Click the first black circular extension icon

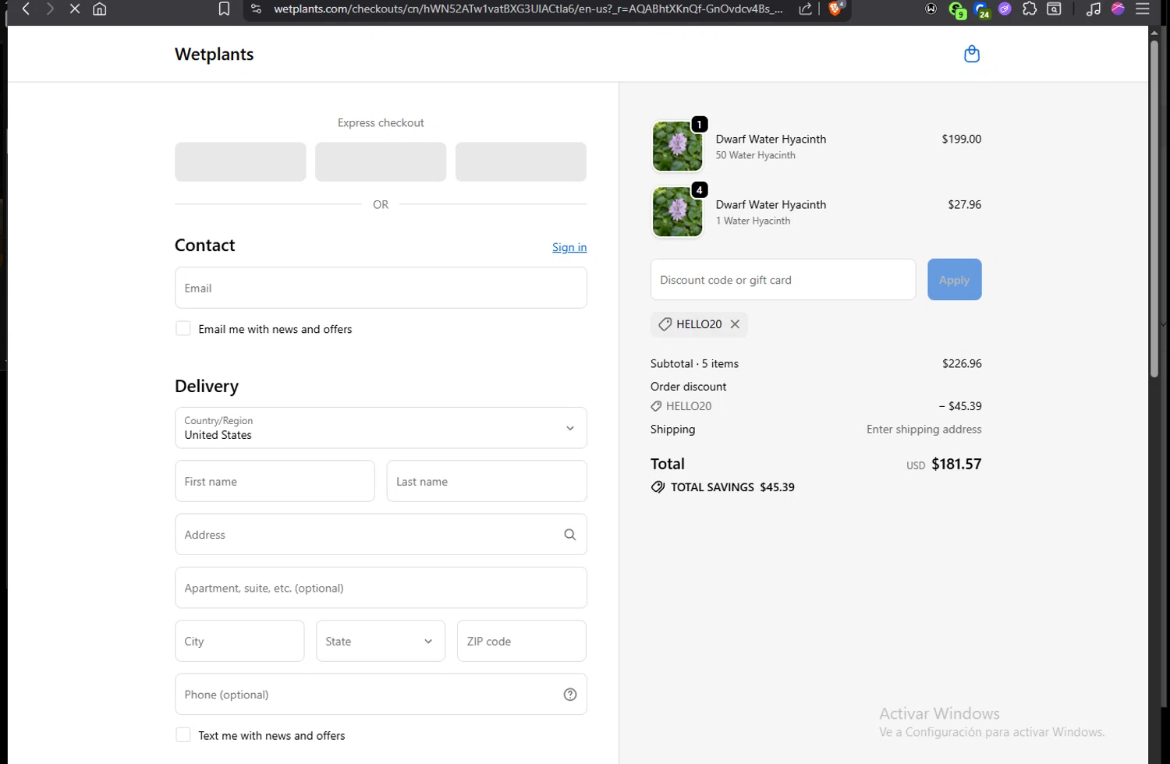931,9
